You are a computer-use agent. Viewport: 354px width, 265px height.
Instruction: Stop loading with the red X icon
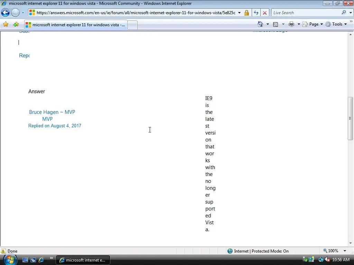click(x=265, y=13)
